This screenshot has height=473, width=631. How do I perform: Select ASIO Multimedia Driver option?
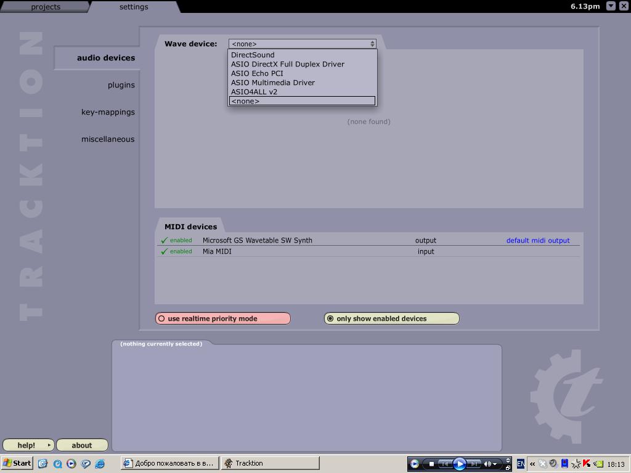pyautogui.click(x=302, y=83)
